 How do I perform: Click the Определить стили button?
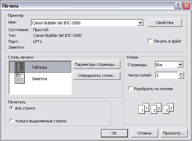97,76
